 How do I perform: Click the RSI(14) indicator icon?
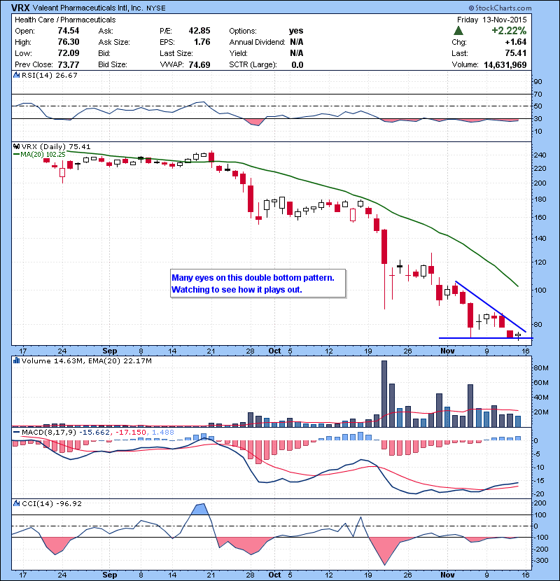point(17,75)
